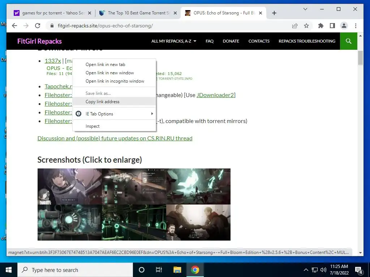The image size is (370, 277).
Task: Enlarge the spaceship screenshot thumbnail
Action: click(x=134, y=186)
